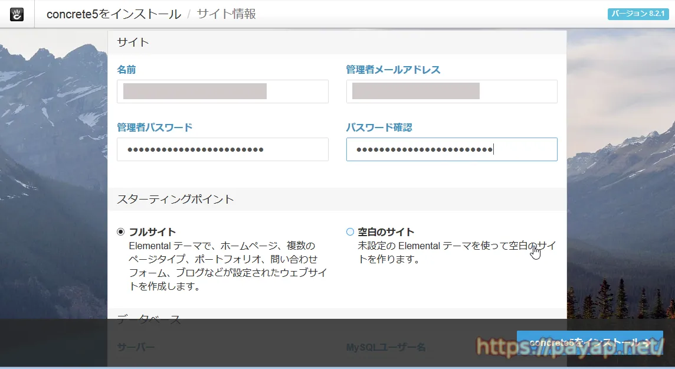Click the dimmed MySQLユーザー名 label
This screenshot has height=369, width=675.
tap(385, 347)
